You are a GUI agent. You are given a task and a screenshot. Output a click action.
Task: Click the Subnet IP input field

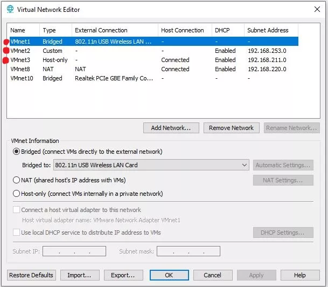[74, 251]
